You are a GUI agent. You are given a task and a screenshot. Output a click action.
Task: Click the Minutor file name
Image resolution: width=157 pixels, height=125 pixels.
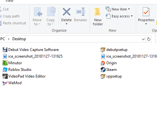point(15,63)
